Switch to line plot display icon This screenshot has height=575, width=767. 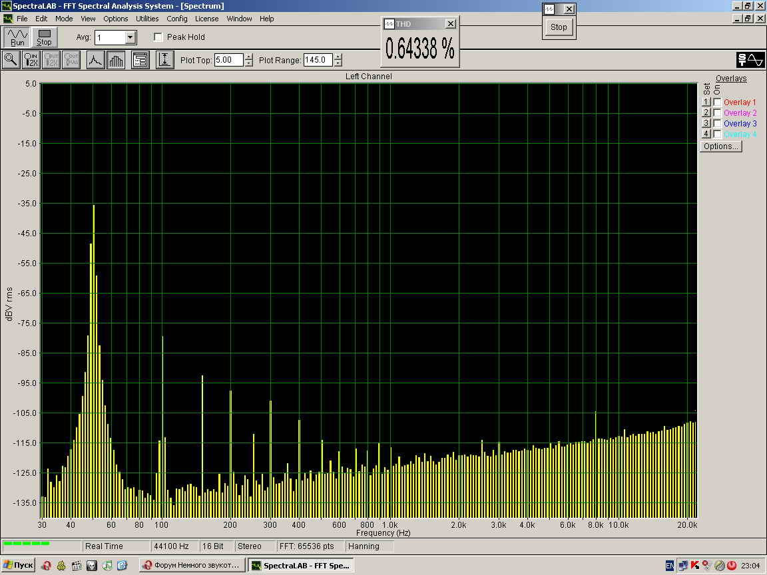pyautogui.click(x=95, y=60)
